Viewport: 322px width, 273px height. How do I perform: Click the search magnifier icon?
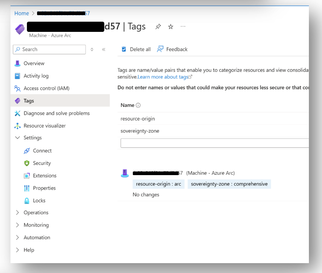click(18, 49)
